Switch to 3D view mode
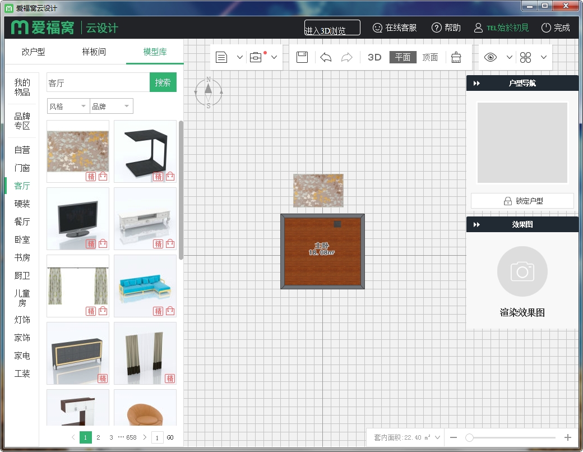This screenshot has width=583, height=452. click(374, 57)
